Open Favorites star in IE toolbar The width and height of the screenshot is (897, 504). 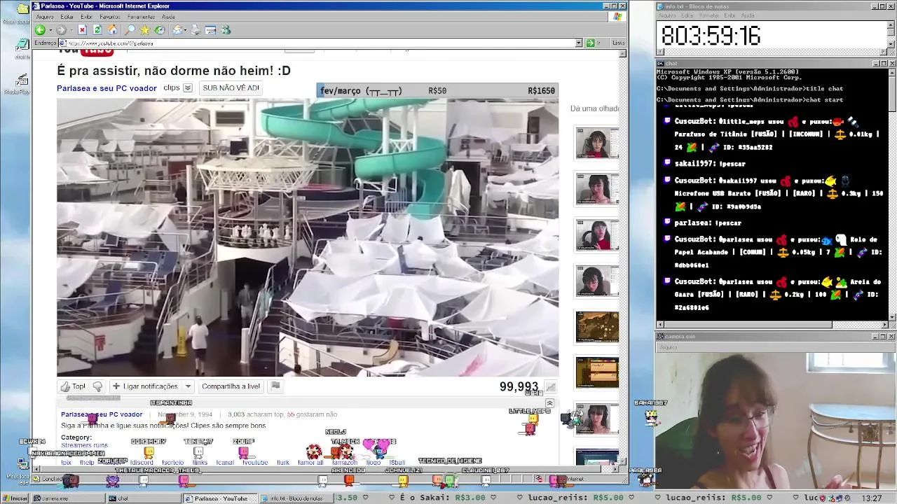click(144, 30)
